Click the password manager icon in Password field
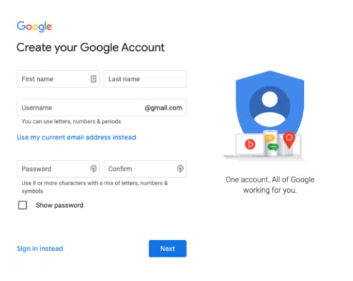This screenshot has width=353, height=281. pos(93,168)
